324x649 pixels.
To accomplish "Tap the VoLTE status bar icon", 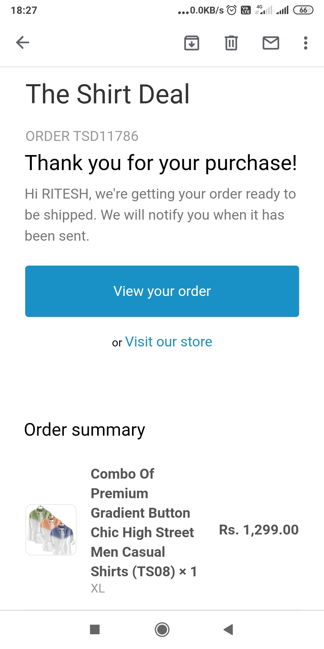I will [x=246, y=10].
